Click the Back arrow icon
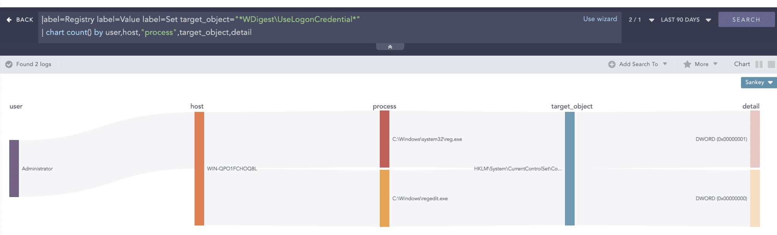This screenshot has height=235, width=777. (9, 20)
